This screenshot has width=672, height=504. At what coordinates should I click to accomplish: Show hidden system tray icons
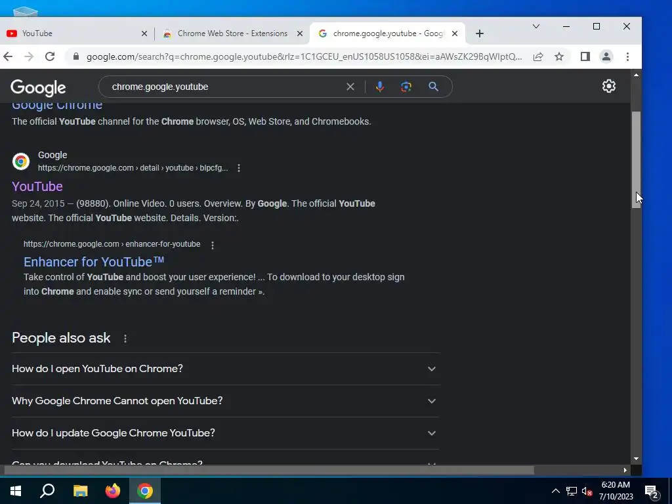click(x=555, y=491)
